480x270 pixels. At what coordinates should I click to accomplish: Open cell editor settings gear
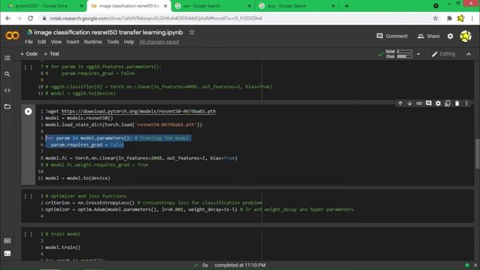click(x=438, y=103)
